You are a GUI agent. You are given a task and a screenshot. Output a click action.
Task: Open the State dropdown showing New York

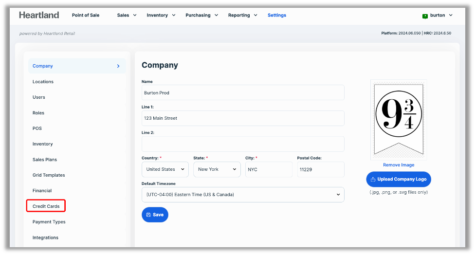tap(217, 169)
